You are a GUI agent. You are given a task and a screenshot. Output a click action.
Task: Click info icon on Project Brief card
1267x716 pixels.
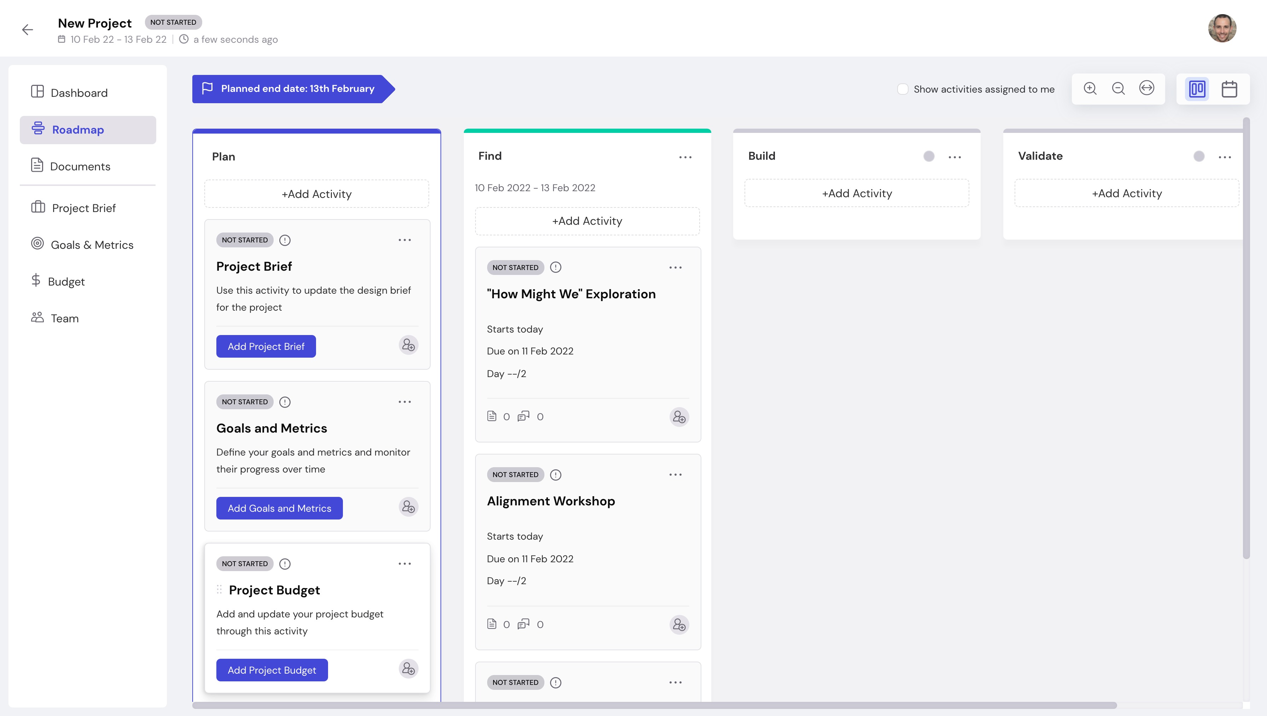click(285, 240)
